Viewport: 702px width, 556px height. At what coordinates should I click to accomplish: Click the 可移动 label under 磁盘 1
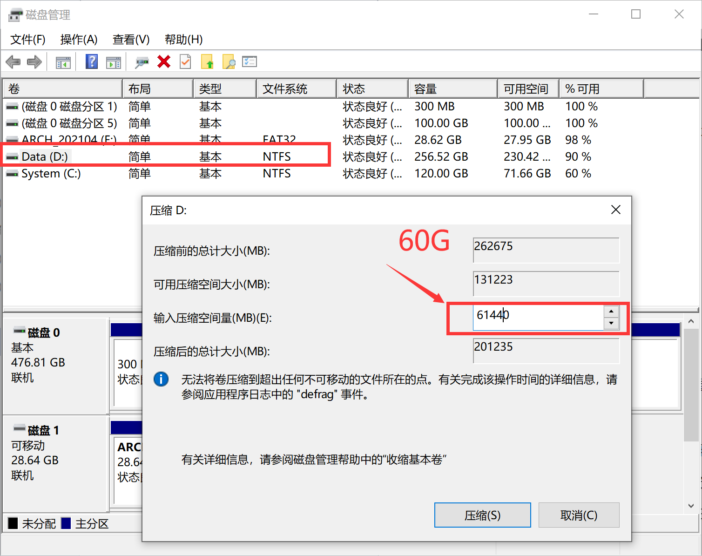[28, 445]
